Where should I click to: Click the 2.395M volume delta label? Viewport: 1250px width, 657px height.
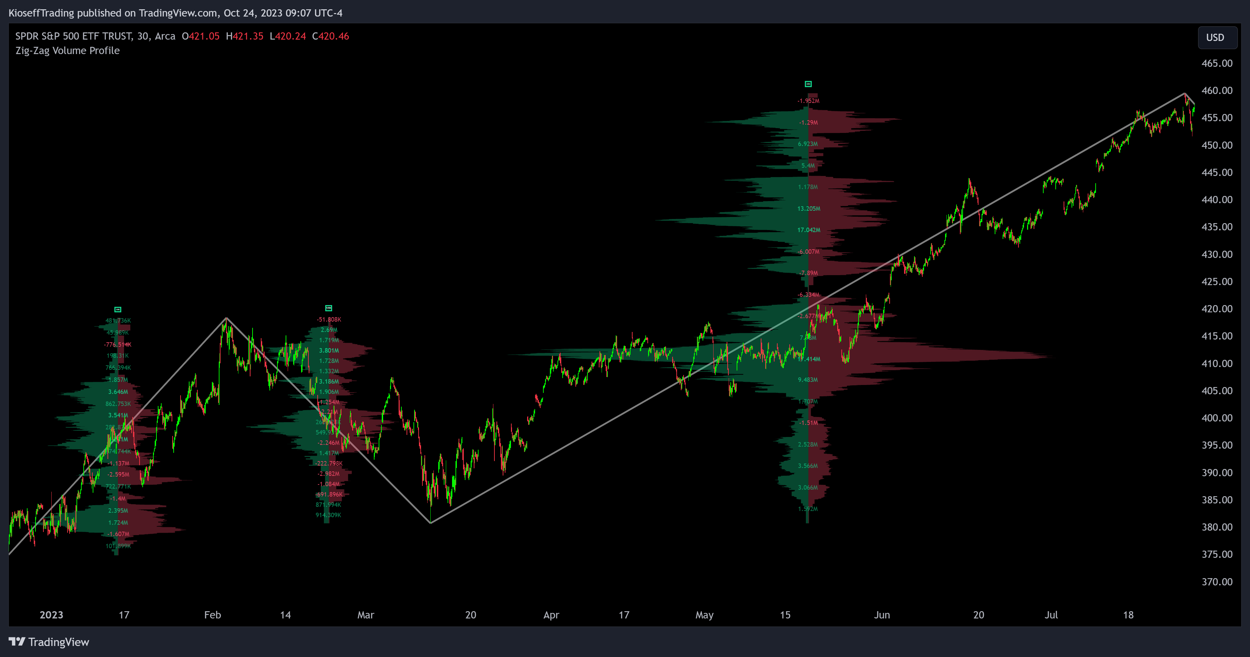[119, 511]
